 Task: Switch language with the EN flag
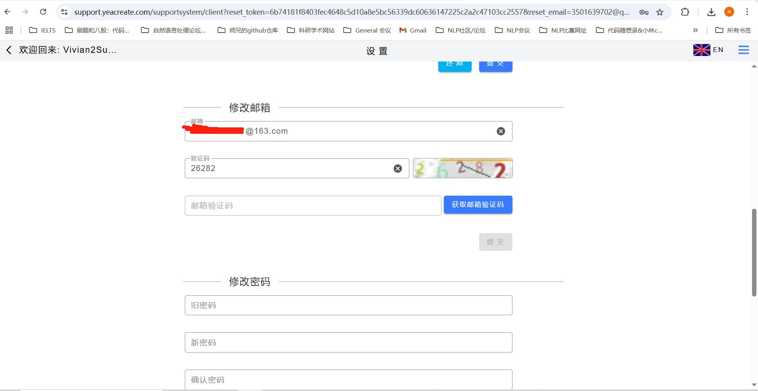[x=708, y=50]
